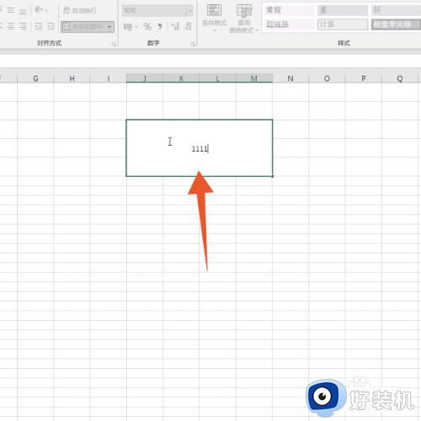Increase decimal places
Screen dimensions: 421x421
[176, 27]
